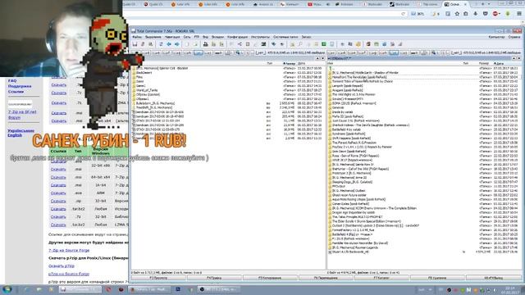The width and height of the screenshot is (525, 295).
Task: Select The Elder Scrolls V Skyrim Special Edition folder
Action: click(367, 221)
